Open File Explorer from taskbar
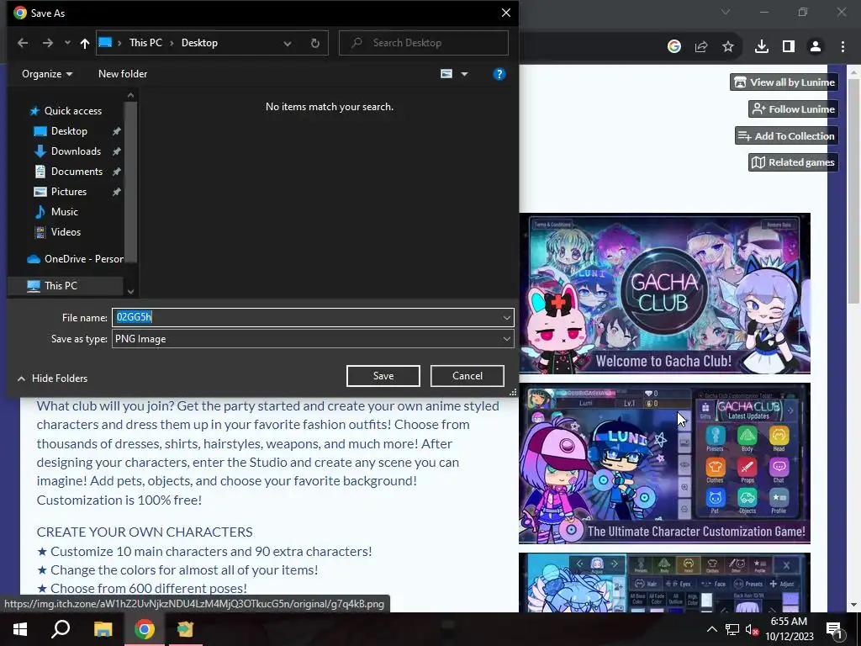Image resolution: width=861 pixels, height=646 pixels. tap(103, 629)
